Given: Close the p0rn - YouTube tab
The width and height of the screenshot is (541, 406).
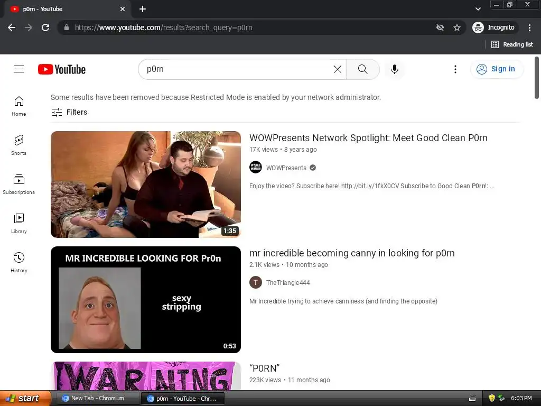Looking at the screenshot, I should 123,10.
